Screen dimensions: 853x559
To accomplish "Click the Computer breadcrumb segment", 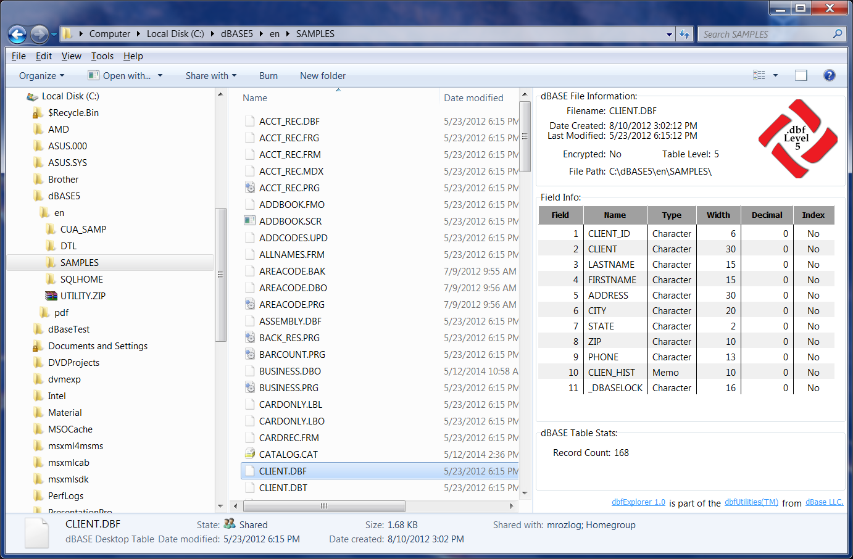I will [x=110, y=34].
